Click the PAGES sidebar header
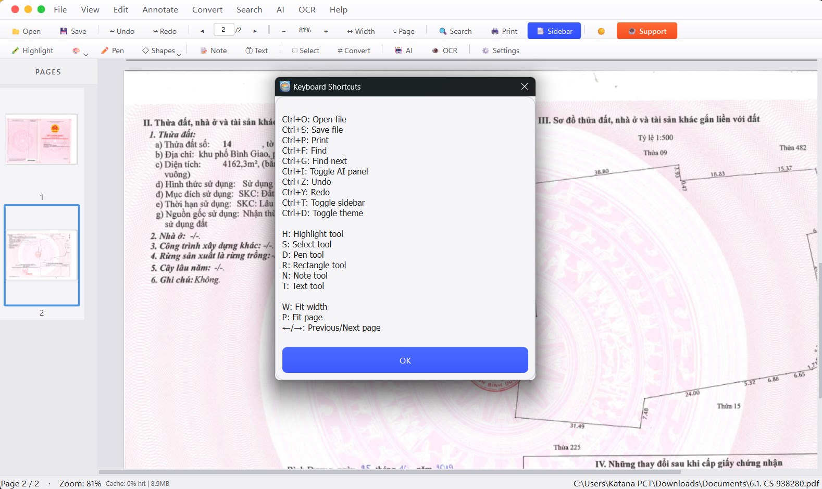 pyautogui.click(x=48, y=72)
